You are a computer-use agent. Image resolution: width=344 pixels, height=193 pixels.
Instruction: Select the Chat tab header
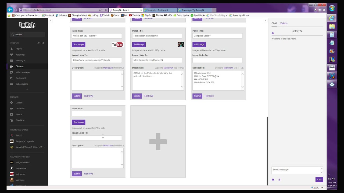[274, 23]
